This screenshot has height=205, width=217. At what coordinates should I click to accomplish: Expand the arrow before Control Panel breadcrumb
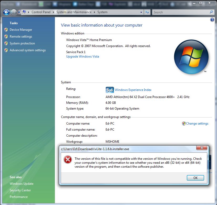point(29,12)
